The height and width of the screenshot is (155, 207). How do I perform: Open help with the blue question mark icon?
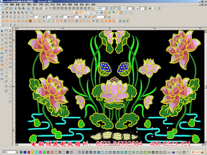click(x=33, y=8)
